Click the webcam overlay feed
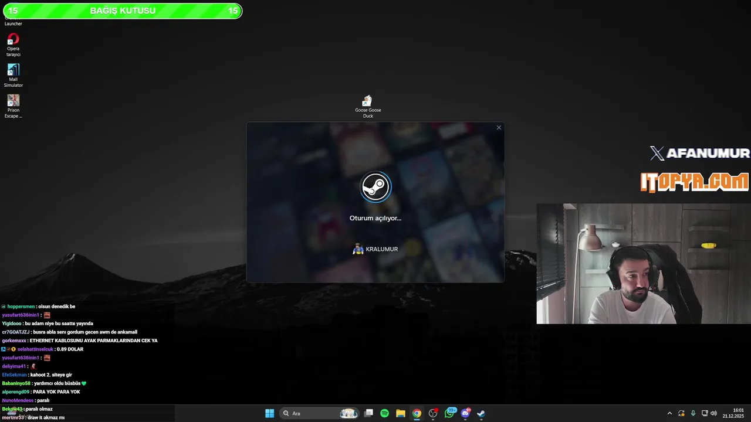The image size is (751, 422). [x=644, y=264]
